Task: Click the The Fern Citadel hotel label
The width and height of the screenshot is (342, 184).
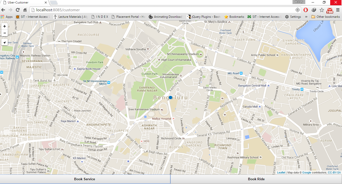Action: [x=71, y=41]
